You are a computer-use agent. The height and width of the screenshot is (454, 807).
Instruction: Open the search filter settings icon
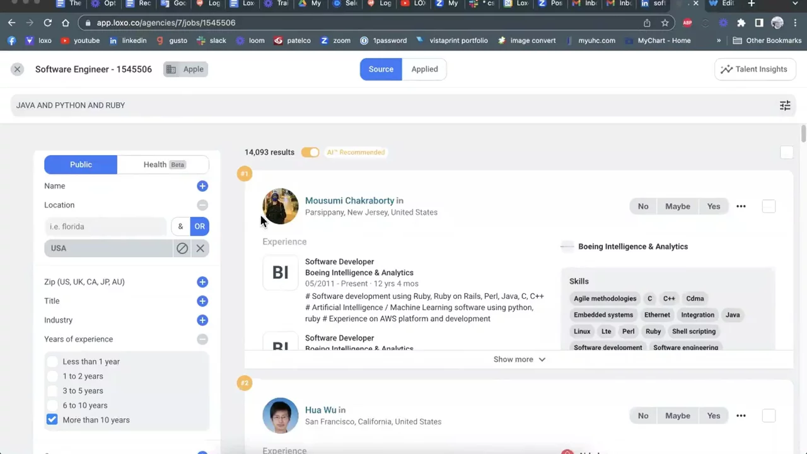[785, 105]
